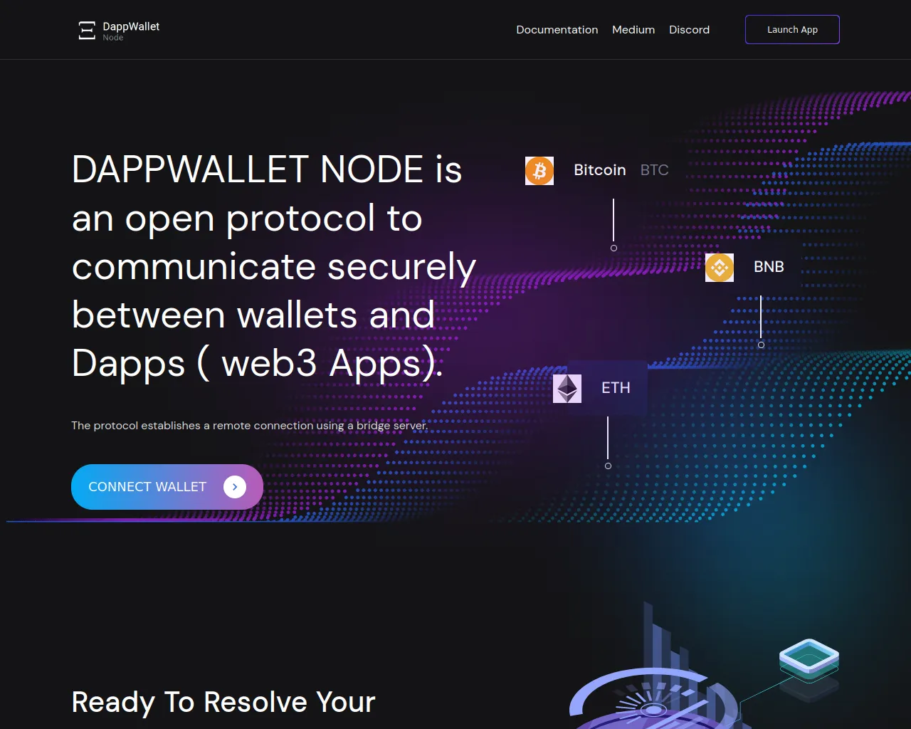Launch the app with Launch App button
This screenshot has width=911, height=729.
[x=792, y=30]
